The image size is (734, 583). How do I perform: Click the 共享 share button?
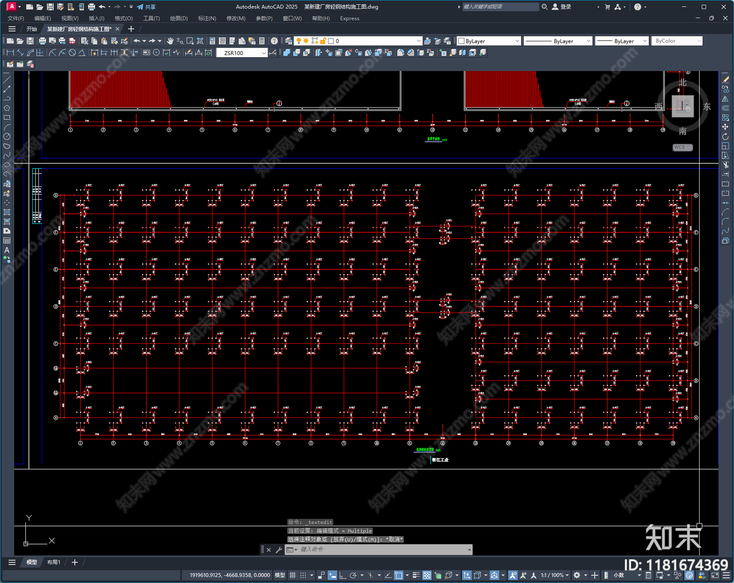146,7
